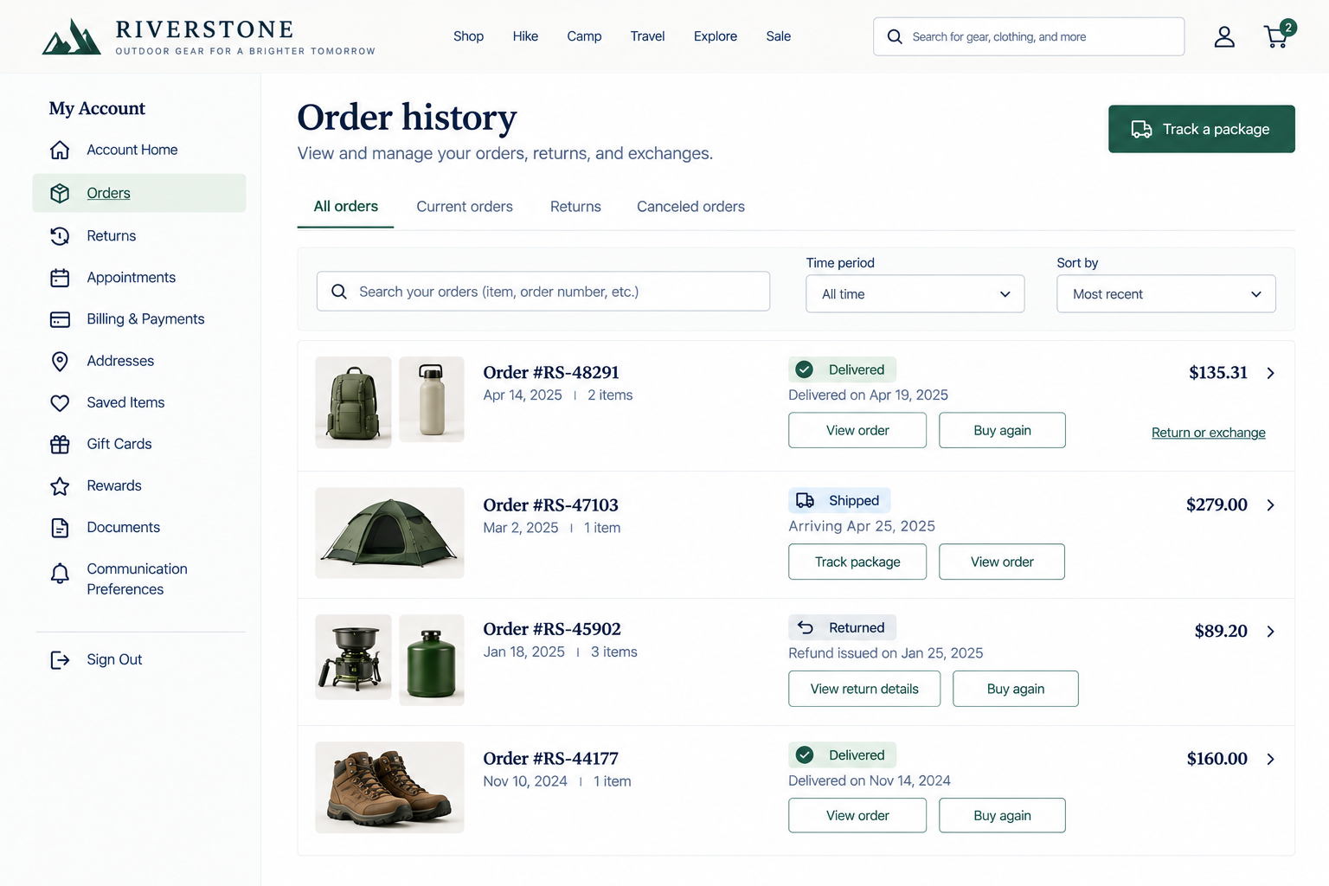Click the Orders box icon in sidebar

tap(60, 193)
